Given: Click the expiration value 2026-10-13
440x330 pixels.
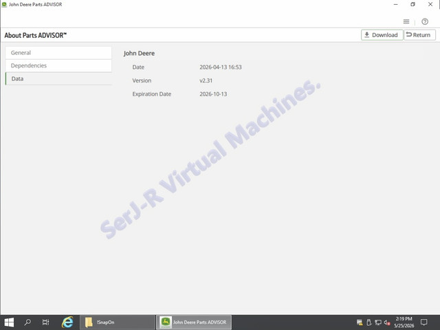Looking at the screenshot, I should coord(213,94).
